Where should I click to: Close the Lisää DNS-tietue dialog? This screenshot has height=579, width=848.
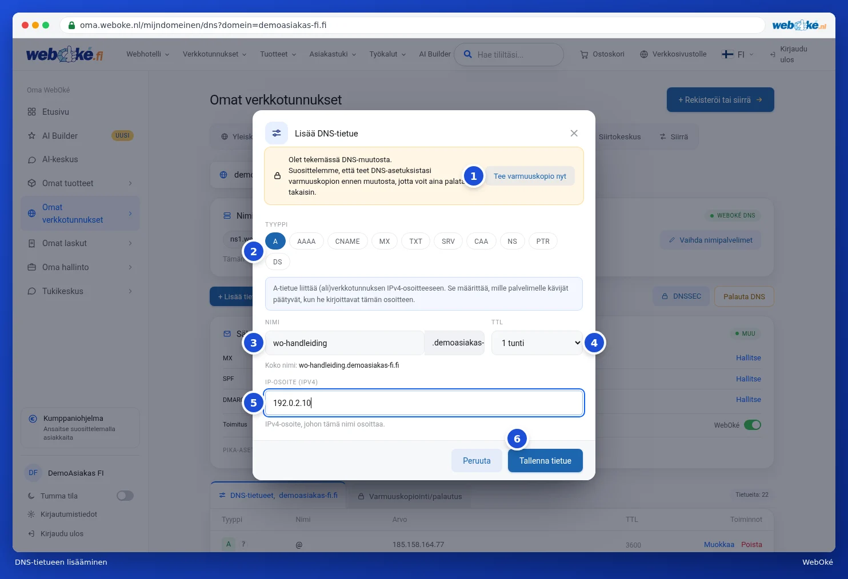[x=574, y=133]
